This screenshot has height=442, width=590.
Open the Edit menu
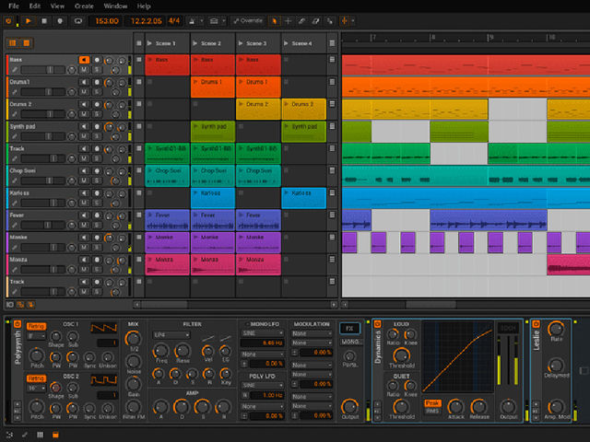(x=35, y=6)
